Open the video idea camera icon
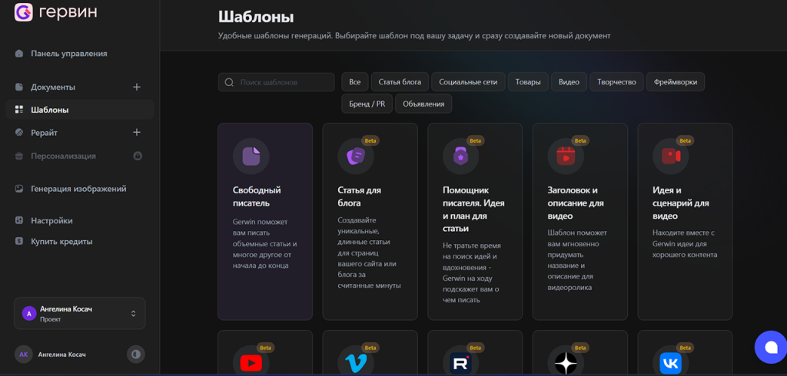This screenshot has width=787, height=376. click(x=671, y=157)
